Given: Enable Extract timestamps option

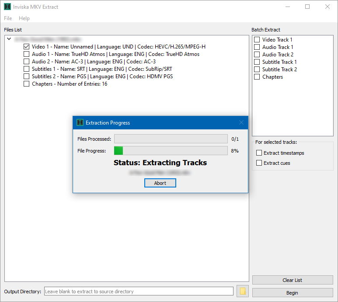Looking at the screenshot, I should [259, 153].
